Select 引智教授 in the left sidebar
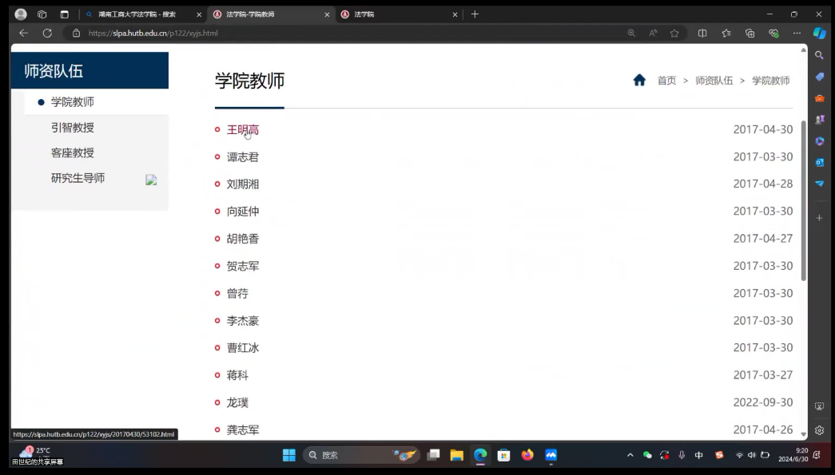Screen dimensions: 835x475 pyautogui.click(x=73, y=128)
